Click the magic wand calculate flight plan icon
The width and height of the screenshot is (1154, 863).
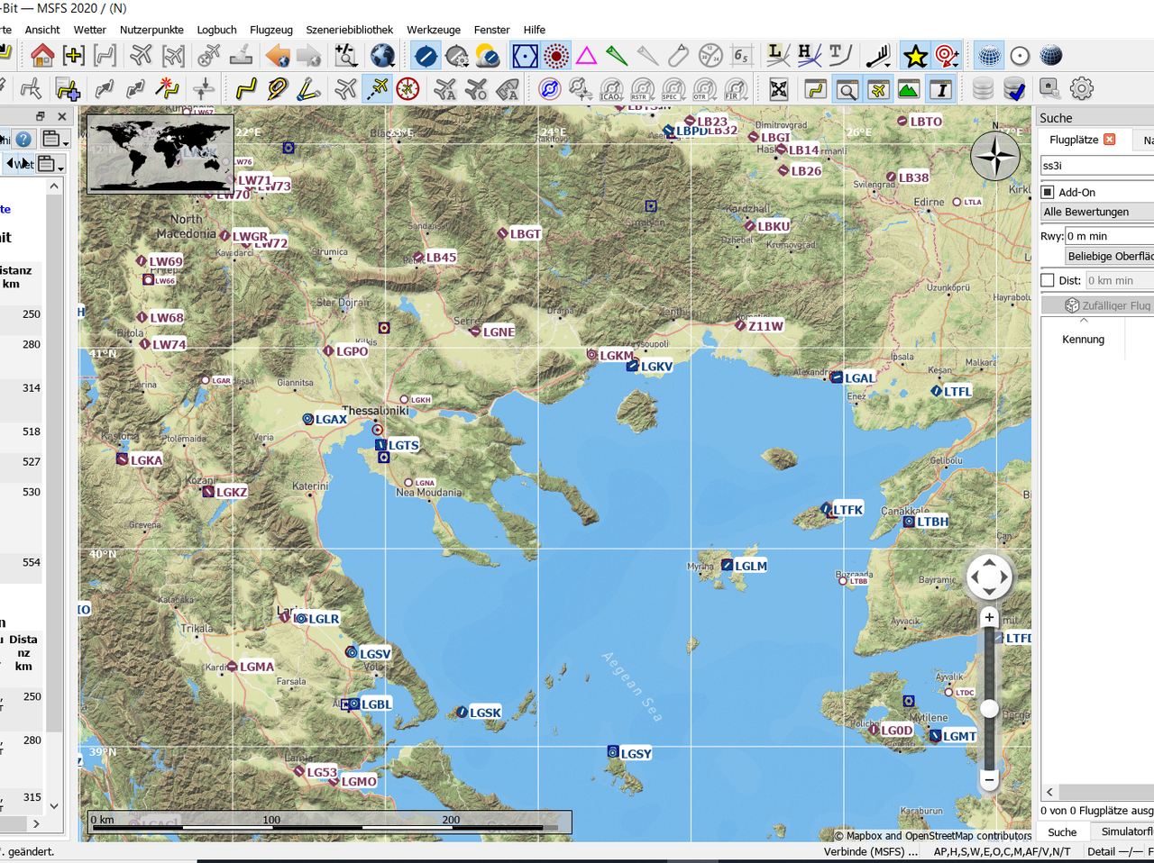(167, 88)
